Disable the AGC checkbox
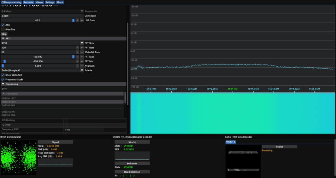 pos(3,25)
